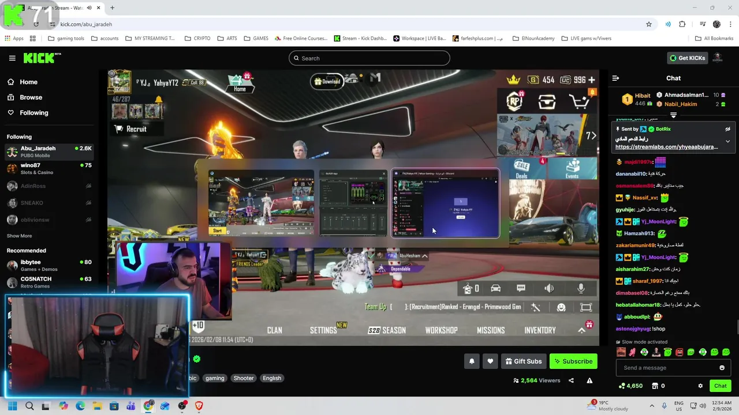Click the Get KICKs button
Viewport: 739px width, 415px height.
click(688, 58)
